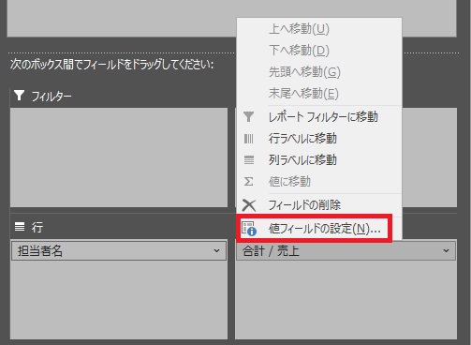This screenshot has width=471, height=345.
Task: Expand the 担当者名 field dropdown arrow
Action: click(x=216, y=250)
